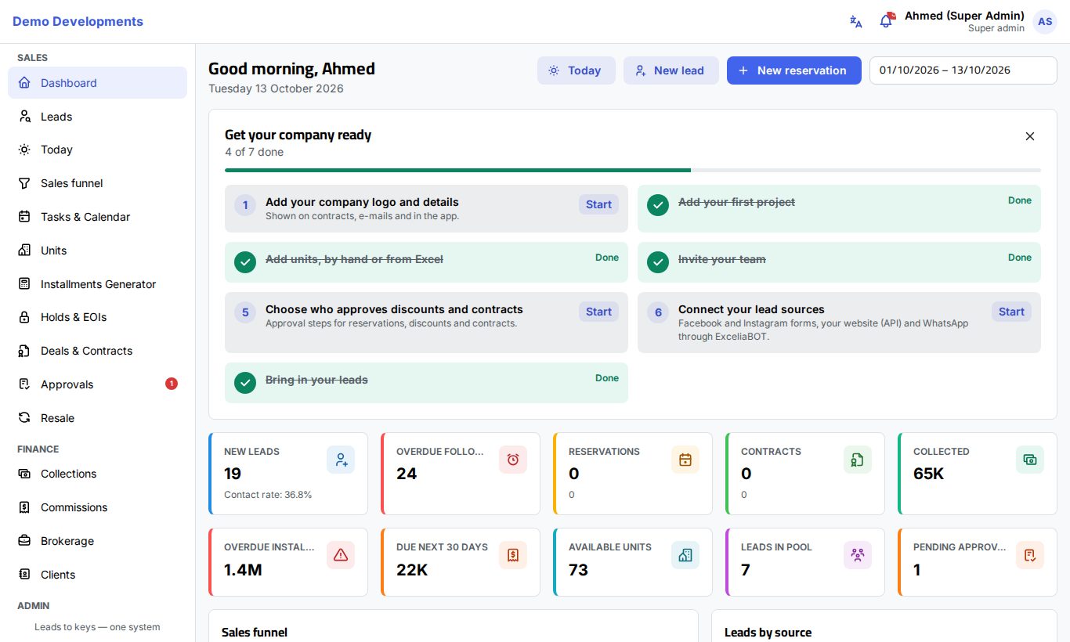The height and width of the screenshot is (642, 1070).
Task: Click the Today button in header
Action: tap(576, 70)
